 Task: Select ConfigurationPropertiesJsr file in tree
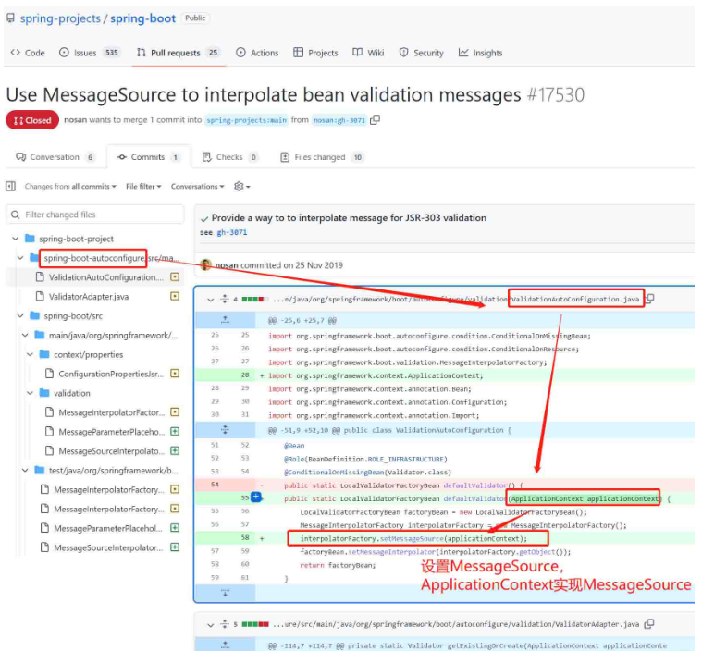tap(111, 374)
